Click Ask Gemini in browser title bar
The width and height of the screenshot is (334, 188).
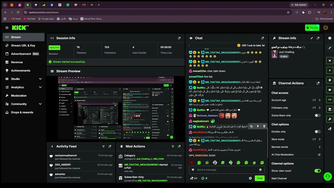click(299, 5)
